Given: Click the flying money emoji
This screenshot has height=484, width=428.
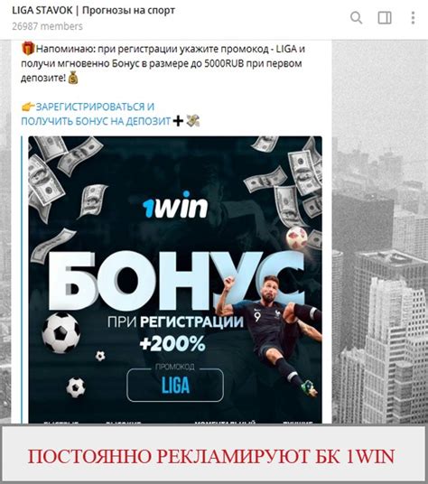Looking at the screenshot, I should [193, 121].
